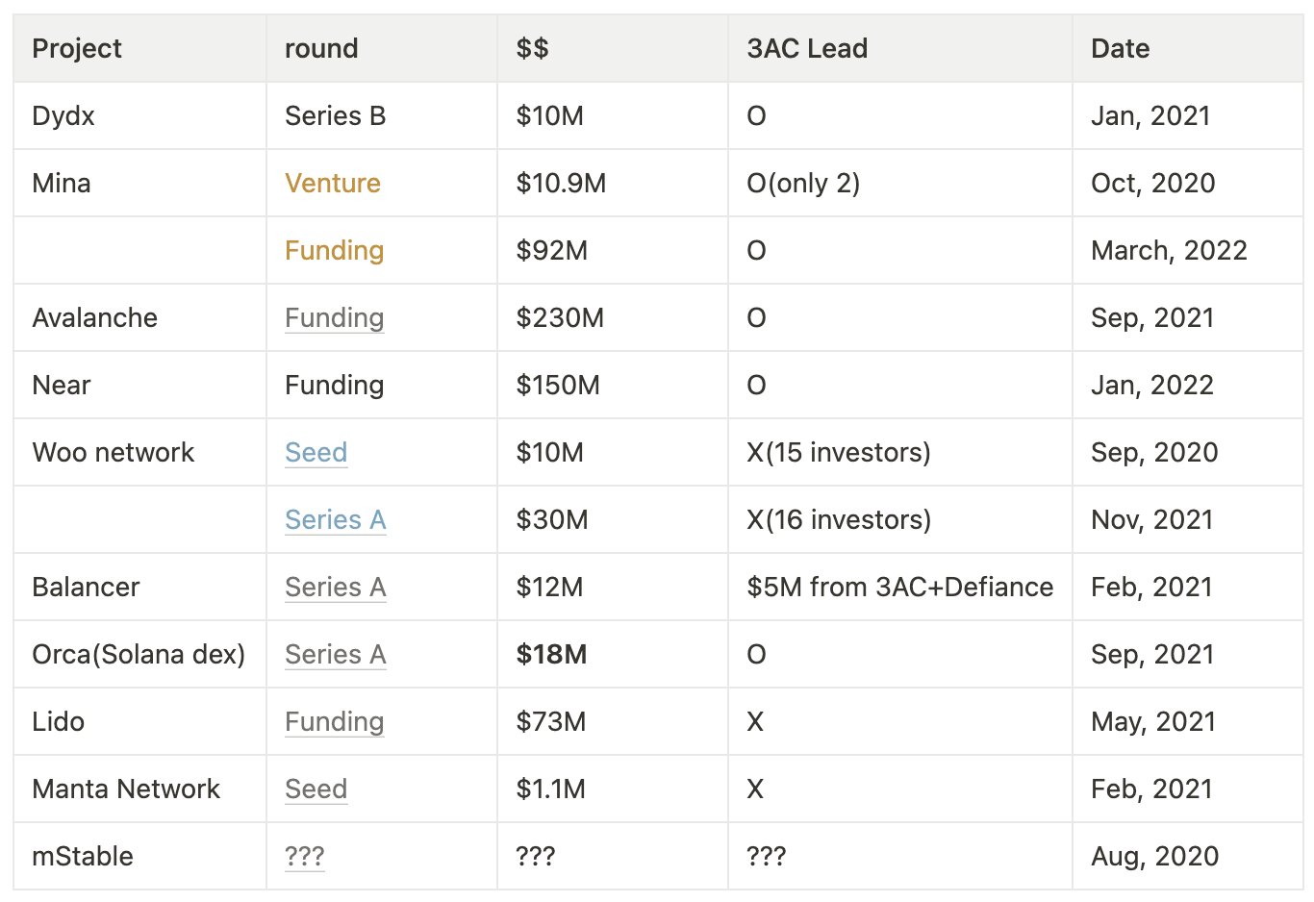Click the bold $18M cell
The height and width of the screenshot is (902, 1314).
click(613, 654)
